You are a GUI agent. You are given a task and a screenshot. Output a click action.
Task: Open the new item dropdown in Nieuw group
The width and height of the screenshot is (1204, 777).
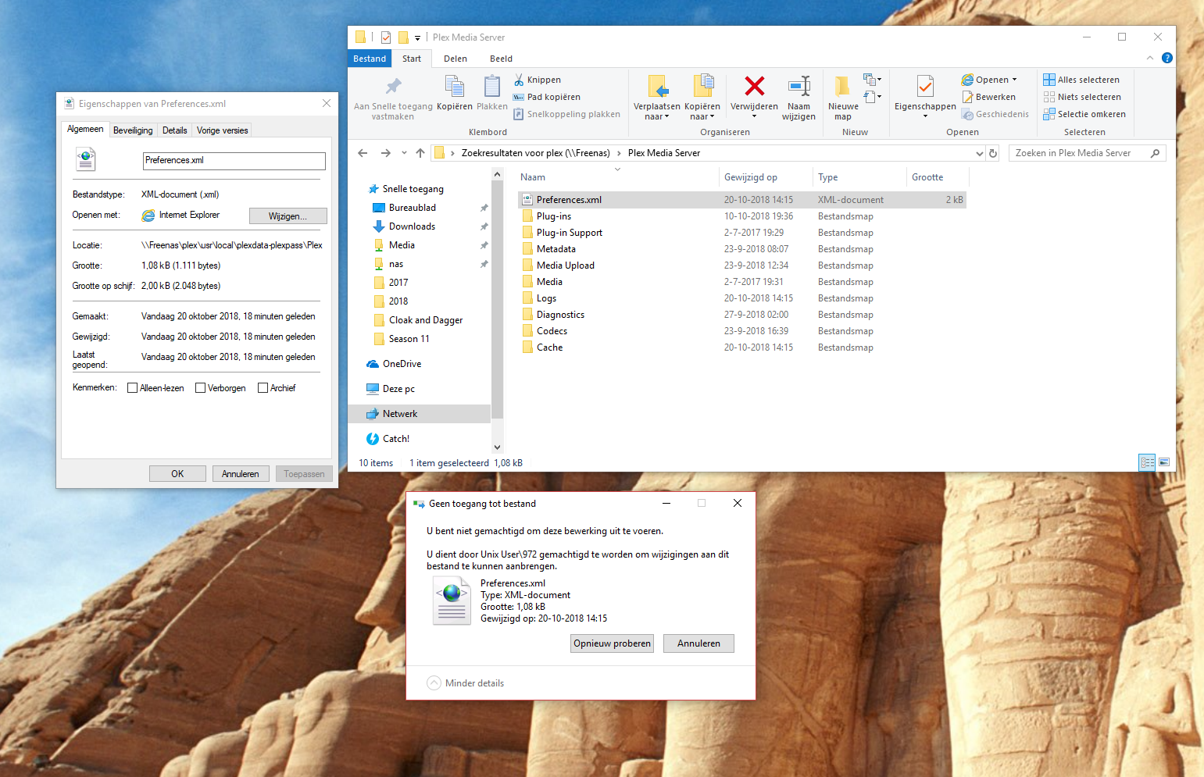[x=872, y=80]
